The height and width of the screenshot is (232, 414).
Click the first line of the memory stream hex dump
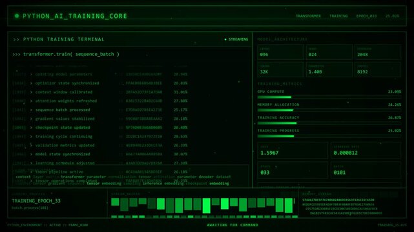(338, 200)
